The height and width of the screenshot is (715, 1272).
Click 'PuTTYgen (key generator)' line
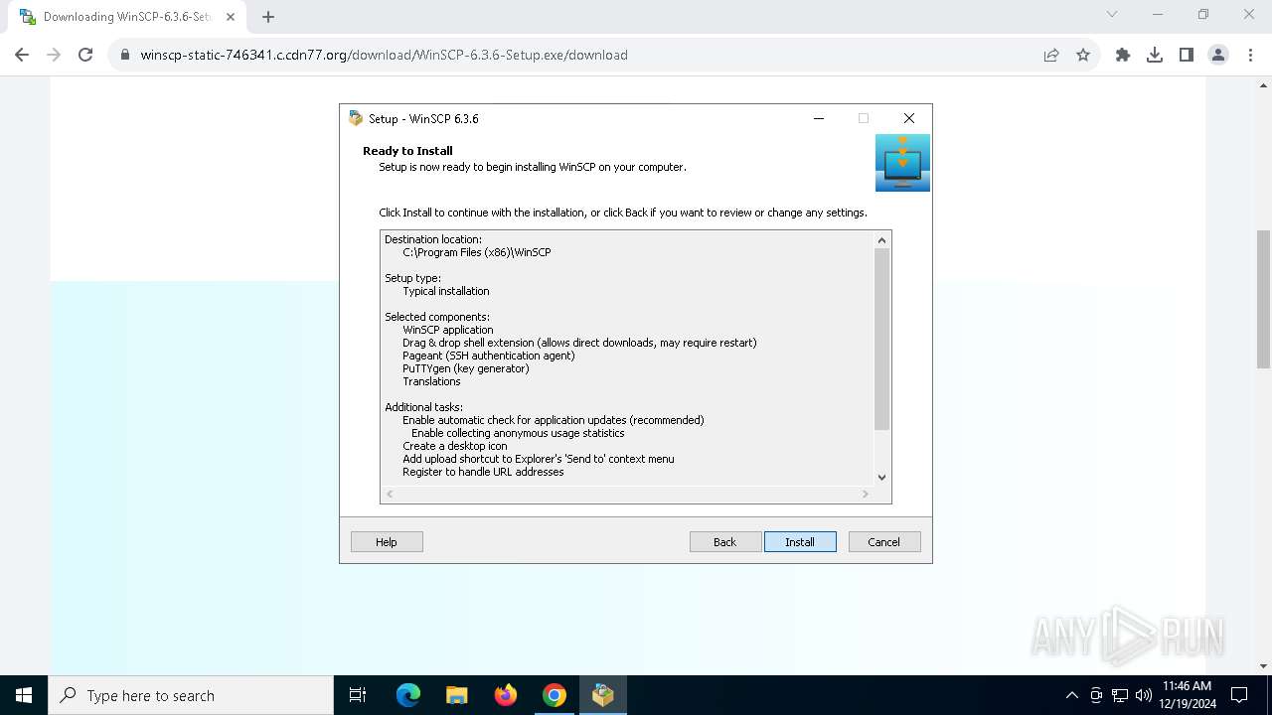pyautogui.click(x=466, y=368)
